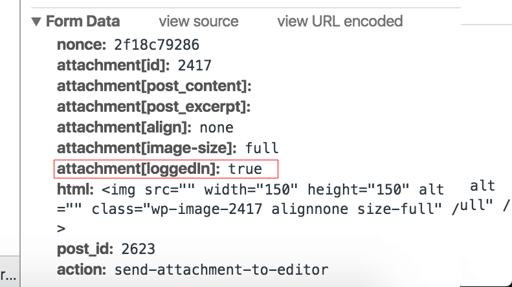Click the attachment[post_content] row
This screenshot has height=287, width=512.
[x=154, y=86]
